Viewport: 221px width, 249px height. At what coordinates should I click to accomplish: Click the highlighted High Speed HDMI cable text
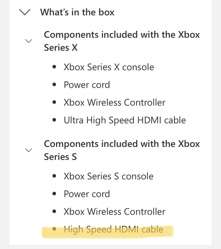[x=113, y=230]
